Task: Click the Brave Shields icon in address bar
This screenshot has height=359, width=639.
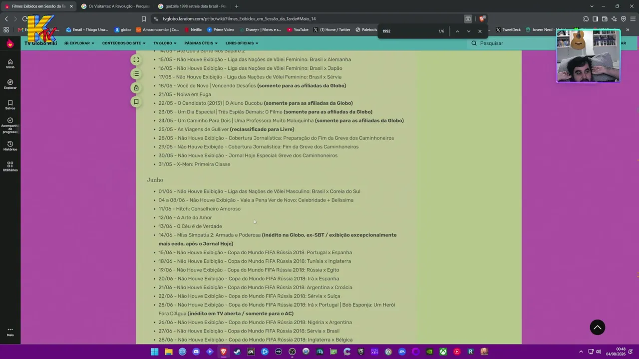Action: [x=482, y=19]
